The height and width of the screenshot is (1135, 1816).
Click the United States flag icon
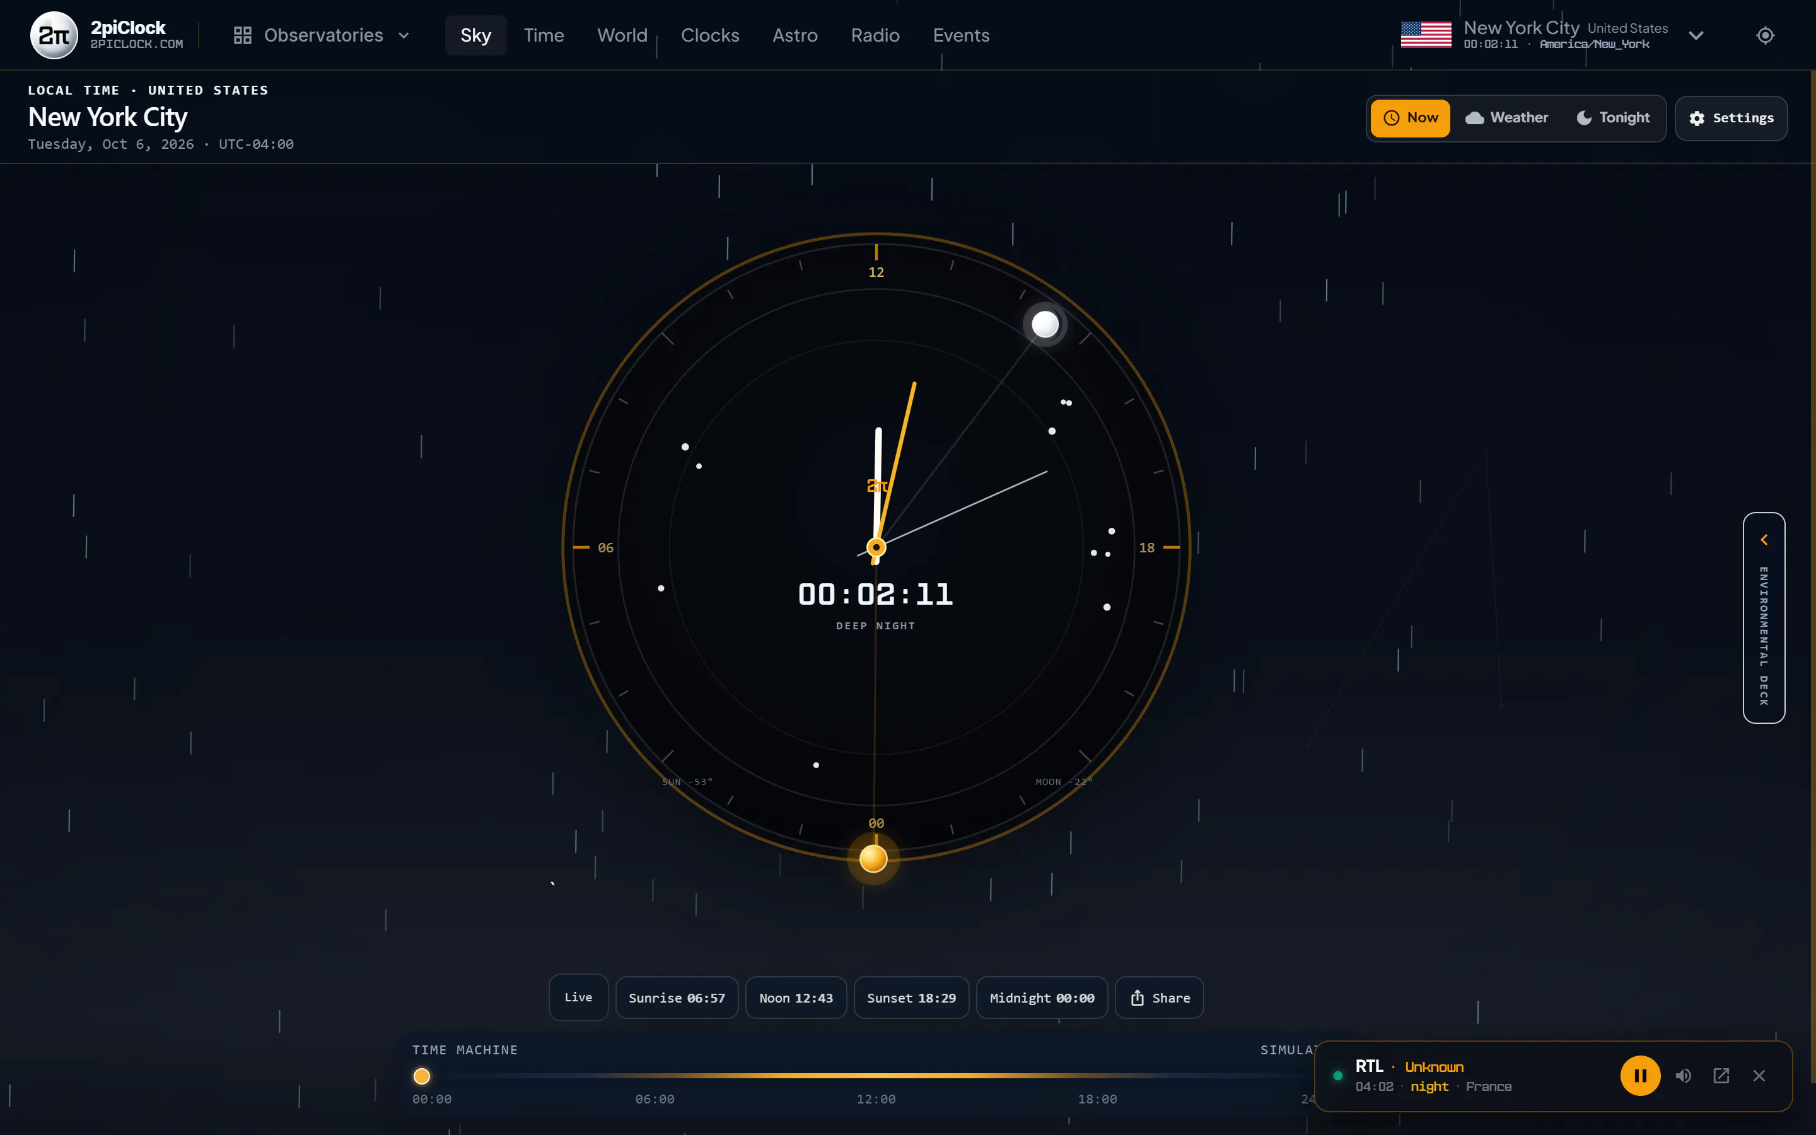[1426, 35]
